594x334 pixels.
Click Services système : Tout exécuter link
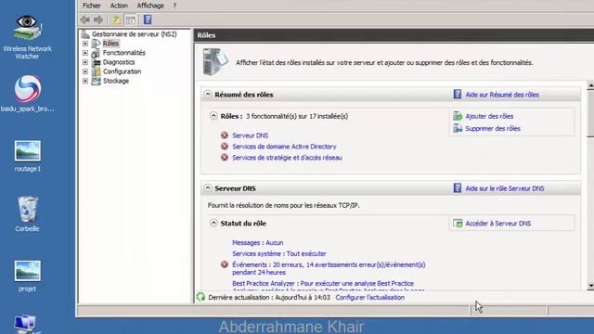pyautogui.click(x=278, y=253)
